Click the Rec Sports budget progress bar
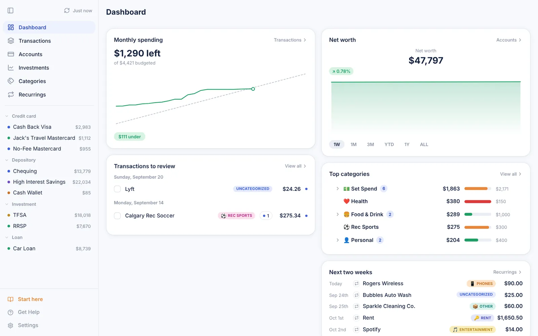 [x=478, y=227]
